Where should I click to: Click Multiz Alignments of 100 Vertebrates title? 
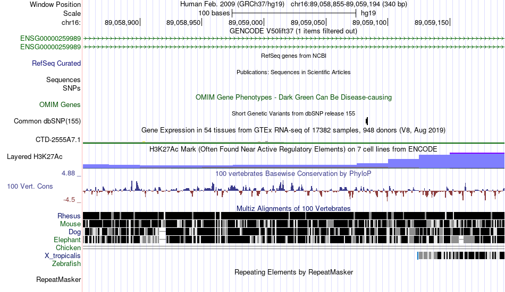click(x=293, y=208)
